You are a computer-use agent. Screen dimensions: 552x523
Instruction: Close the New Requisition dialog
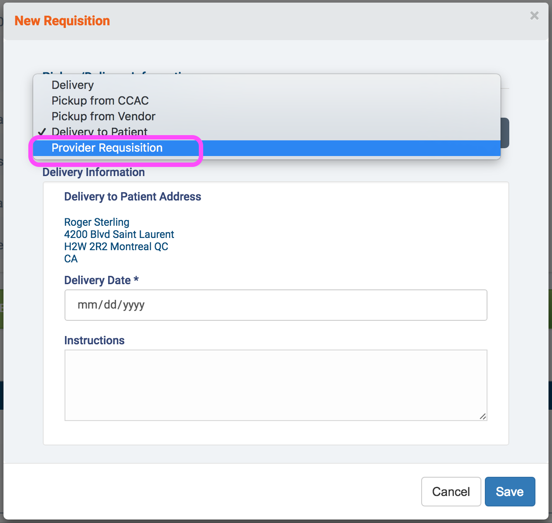[x=534, y=16]
